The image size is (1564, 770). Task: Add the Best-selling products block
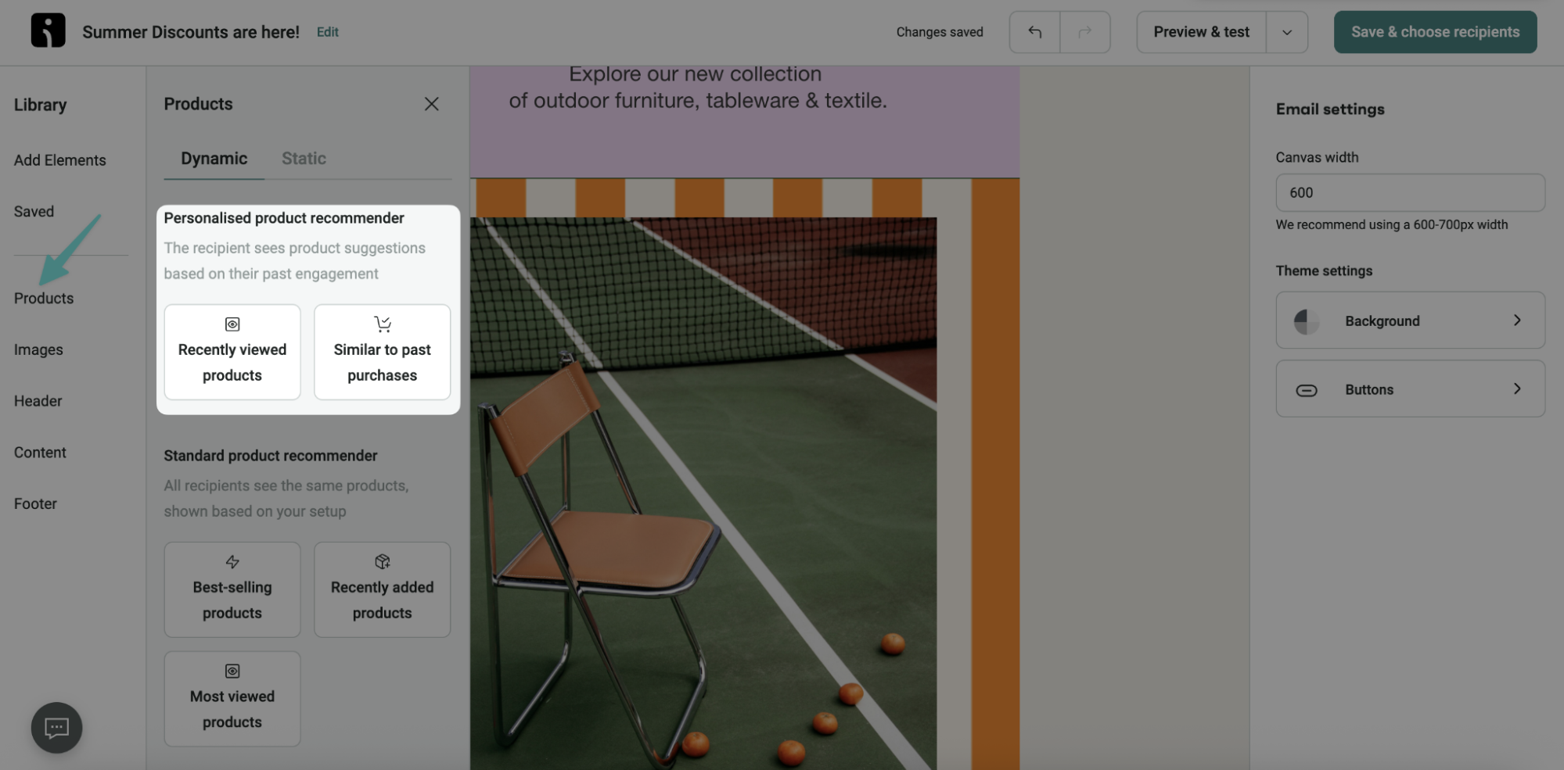[232, 589]
